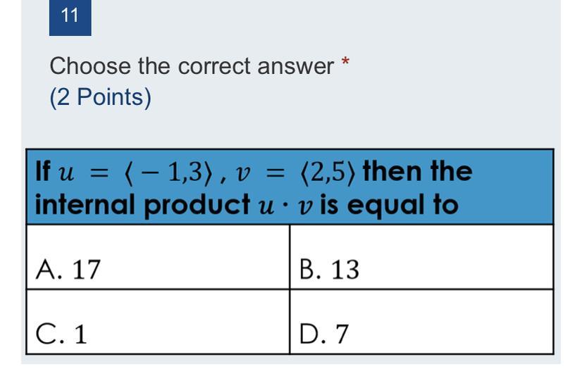Image resolution: width=582 pixels, height=369 pixels.
Task: Click the vector u = ⟨−1,3⟩ expression
Action: click(x=136, y=173)
